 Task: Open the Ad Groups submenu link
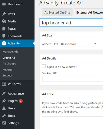9,63
